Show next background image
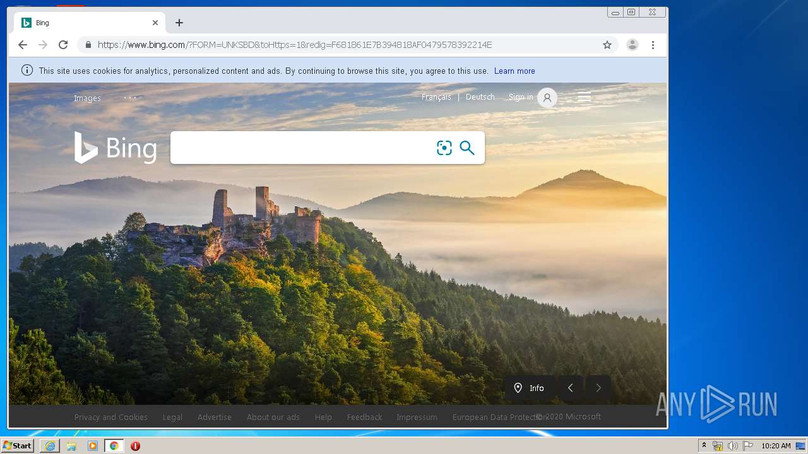Screen dimensions: 808x454 598,388
